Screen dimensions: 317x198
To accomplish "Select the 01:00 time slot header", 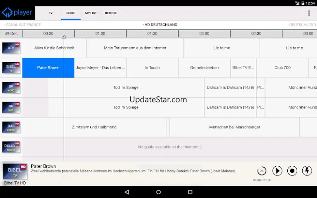I will pos(100,33).
